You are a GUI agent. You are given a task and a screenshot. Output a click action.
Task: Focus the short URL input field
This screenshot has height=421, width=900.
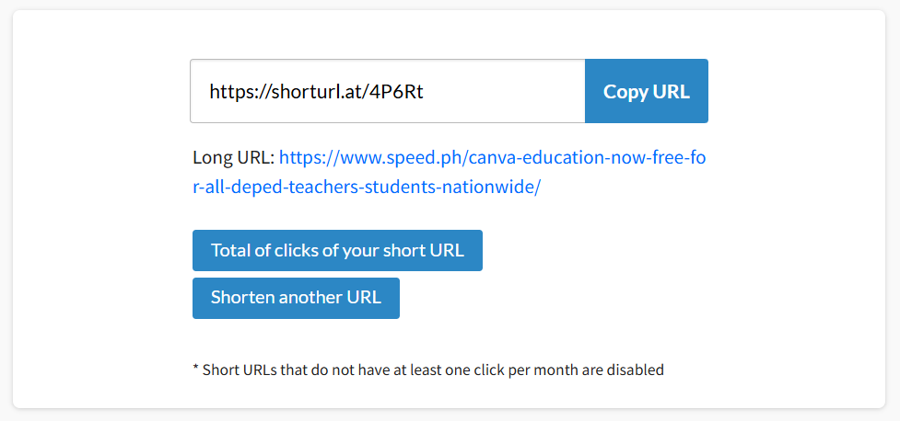387,91
